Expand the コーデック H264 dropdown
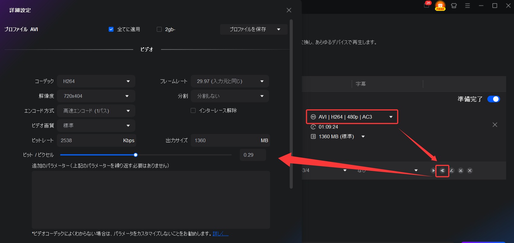The image size is (514, 243). click(x=96, y=81)
